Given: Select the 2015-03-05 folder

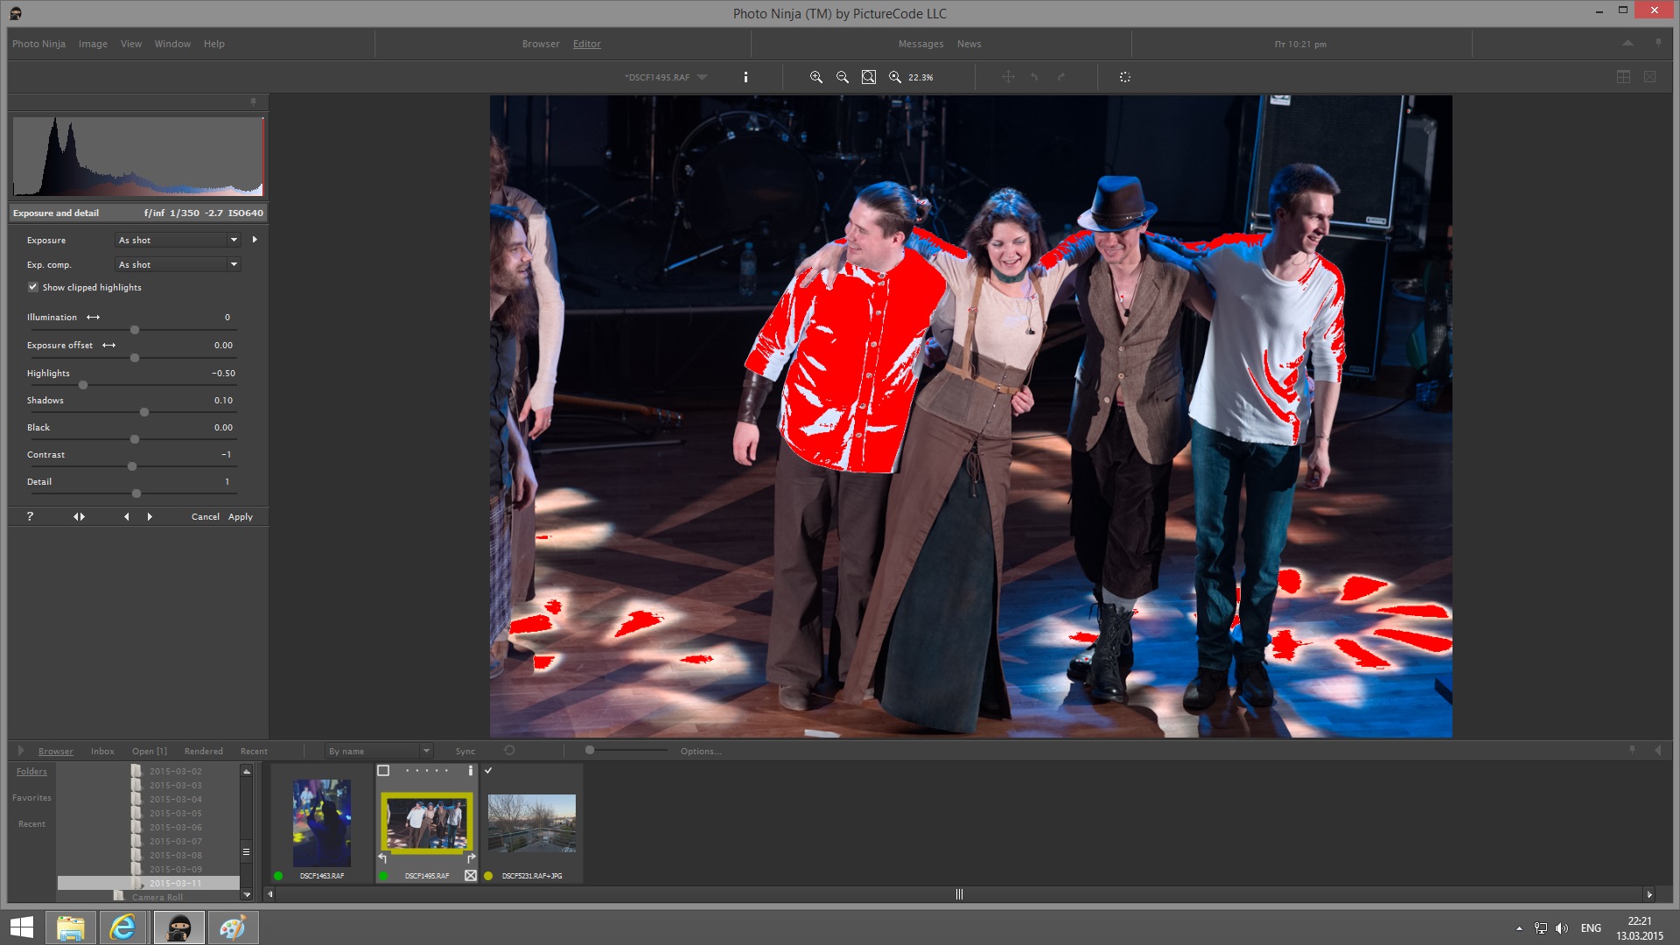Looking at the screenshot, I should pos(175,813).
